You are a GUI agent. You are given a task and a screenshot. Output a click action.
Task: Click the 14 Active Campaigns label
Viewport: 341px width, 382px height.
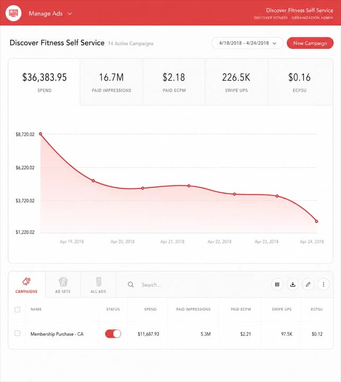[131, 44]
